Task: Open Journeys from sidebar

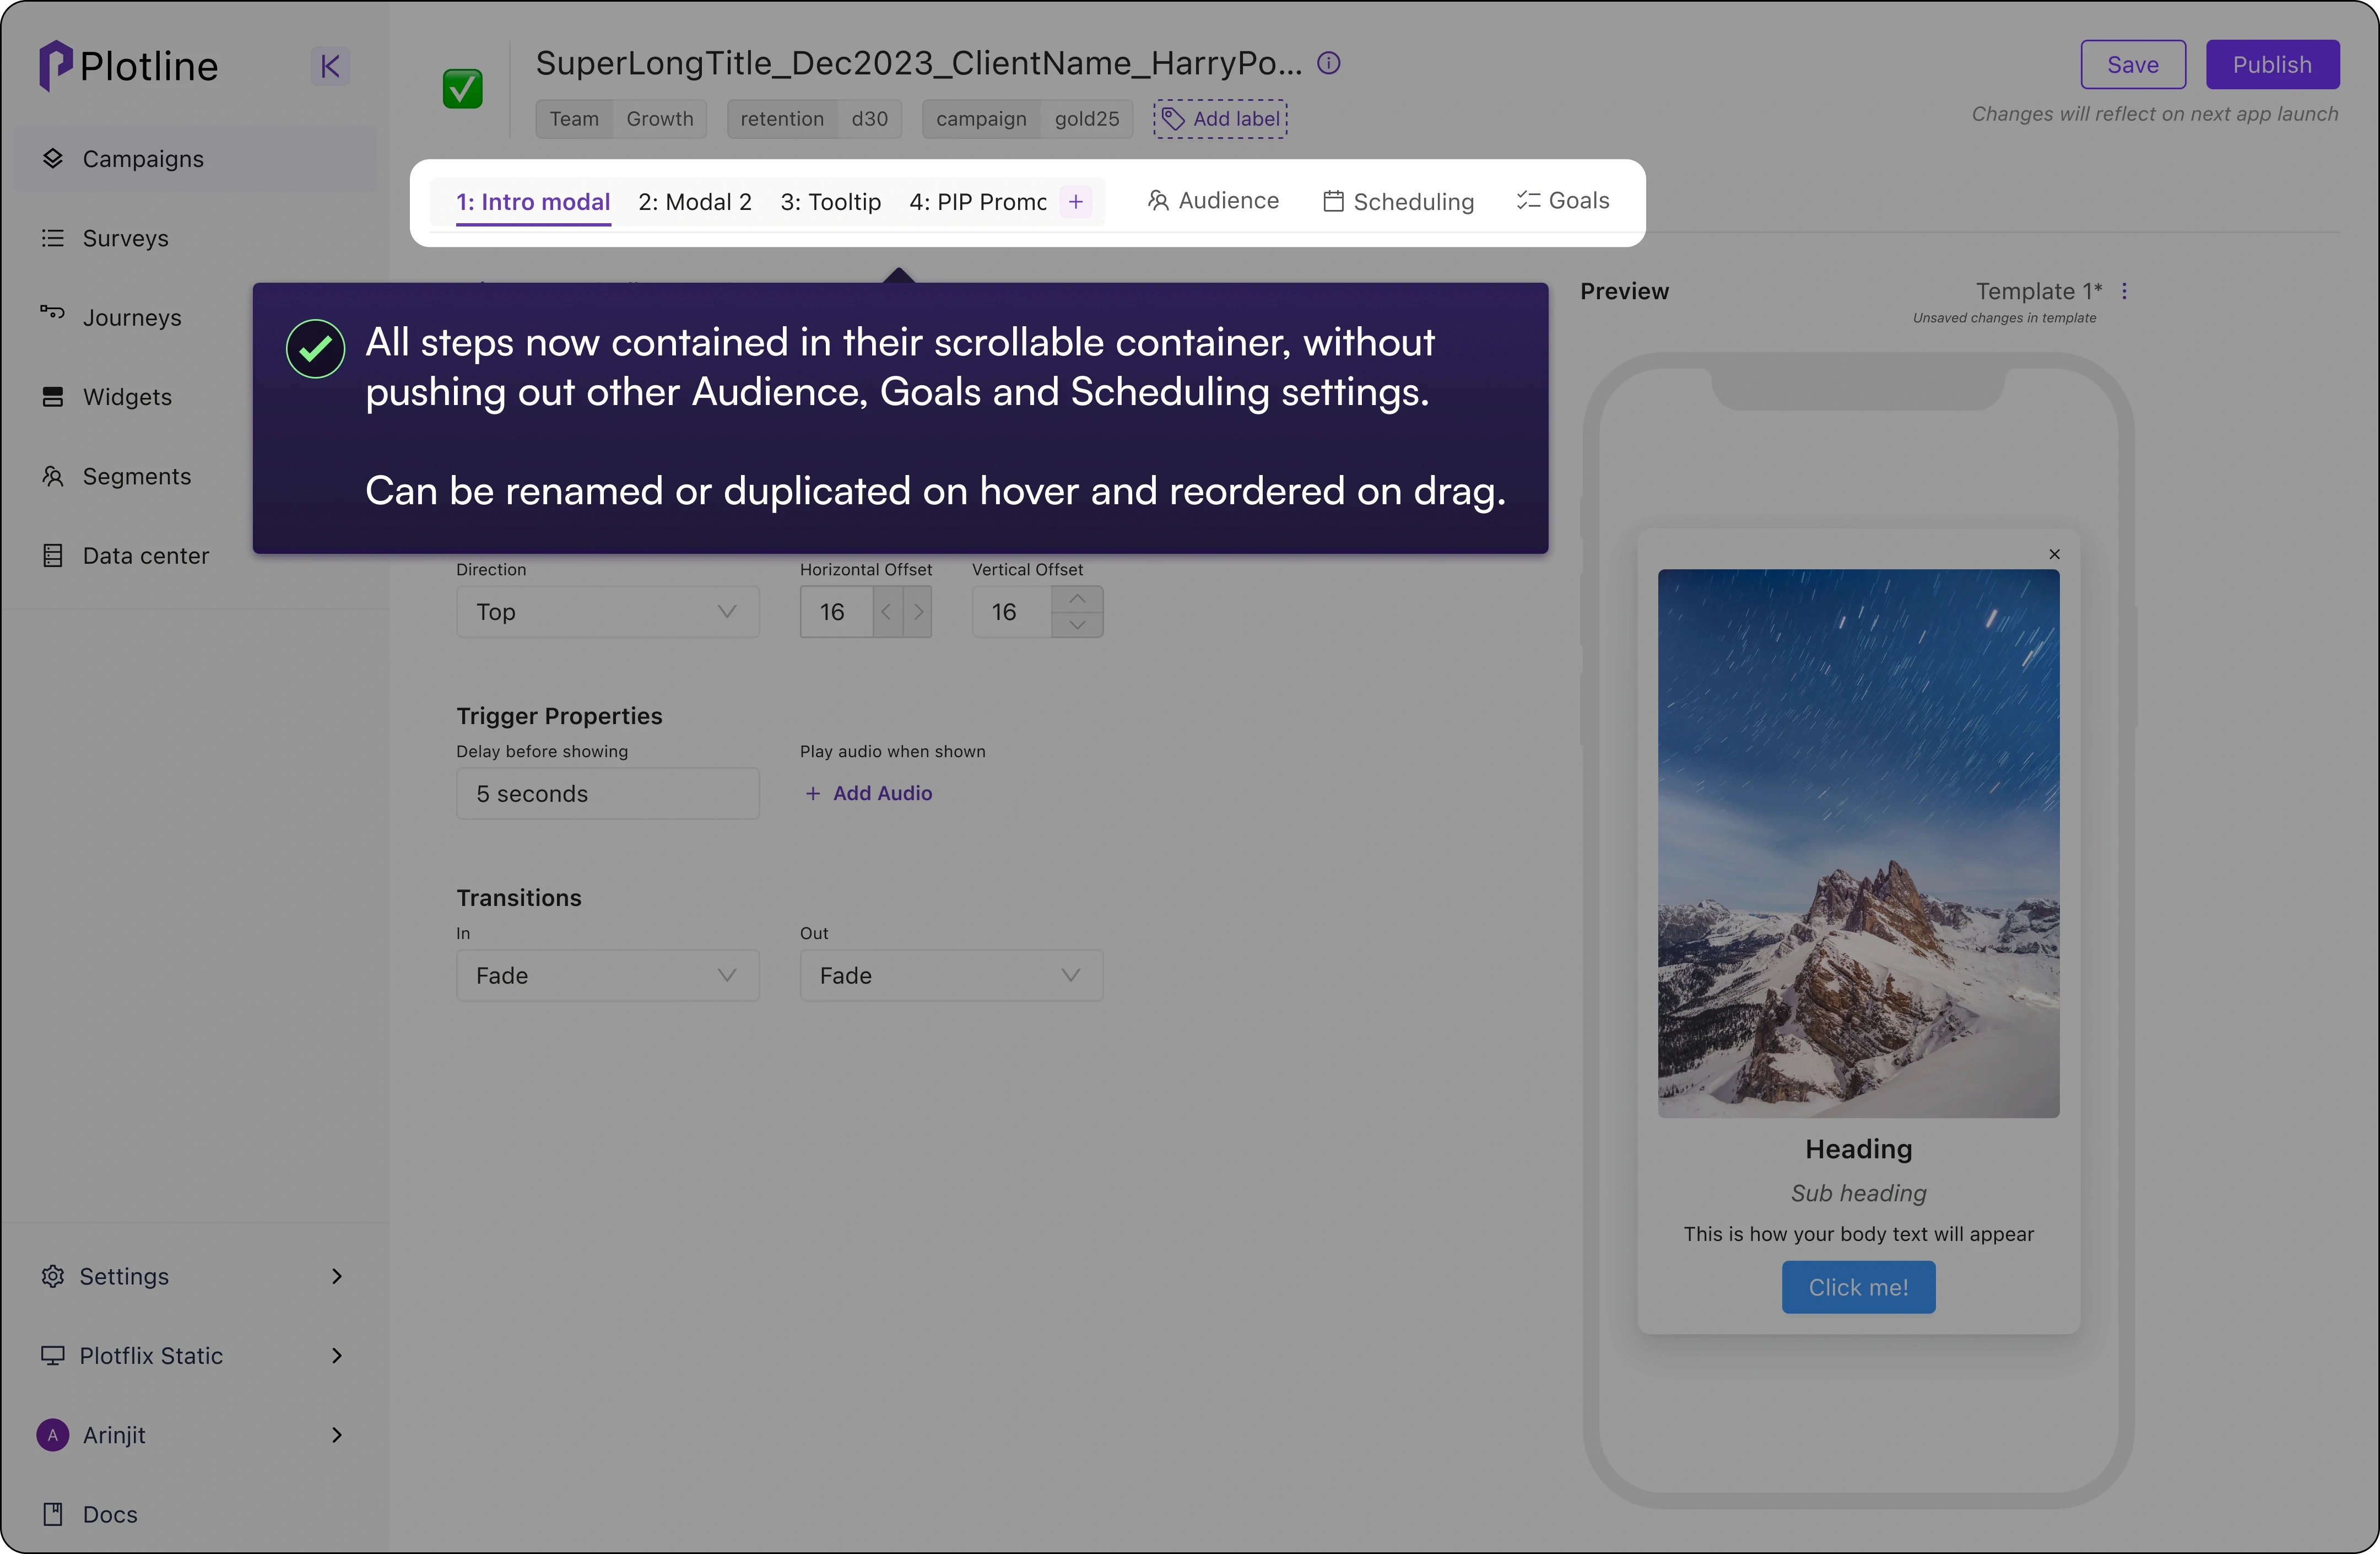Action: coord(131,317)
